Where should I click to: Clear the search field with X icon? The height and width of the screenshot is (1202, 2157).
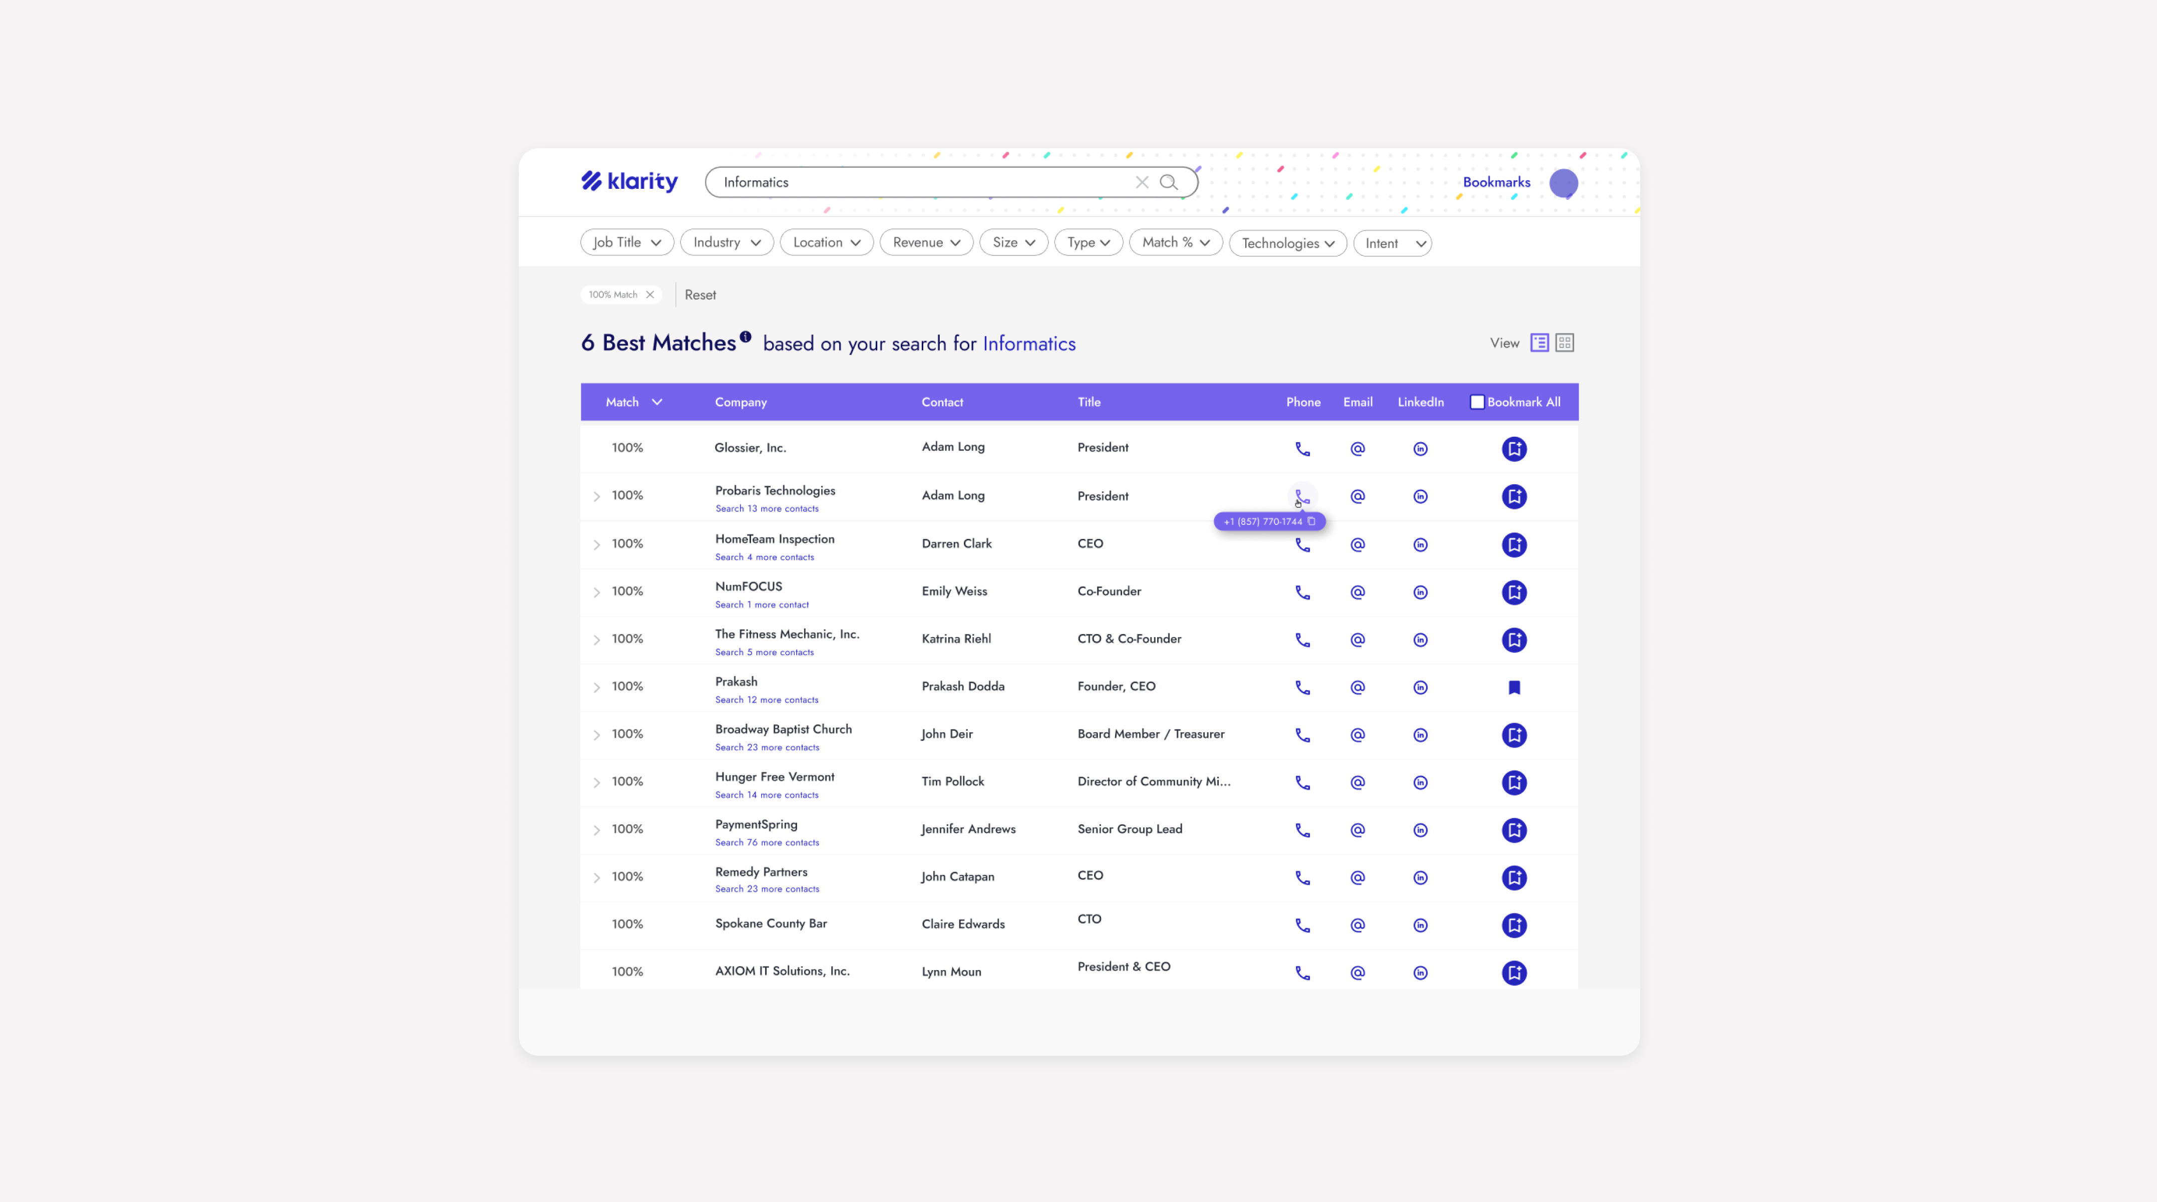click(1141, 183)
